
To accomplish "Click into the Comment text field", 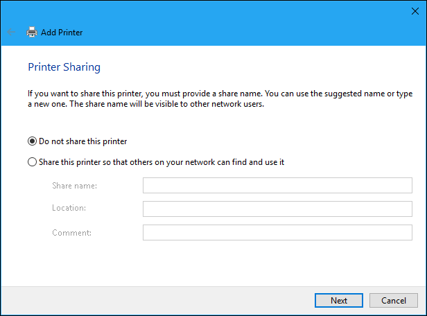I will click(277, 232).
